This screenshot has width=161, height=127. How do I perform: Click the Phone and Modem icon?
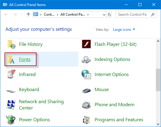(x=86, y=105)
